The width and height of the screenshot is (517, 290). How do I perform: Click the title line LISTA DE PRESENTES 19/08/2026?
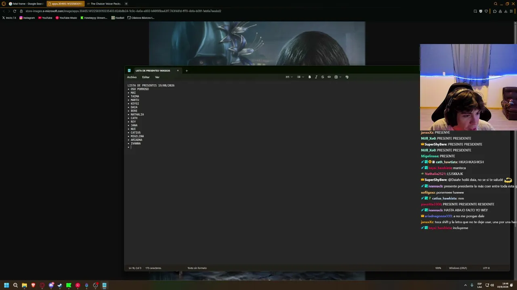[151, 85]
